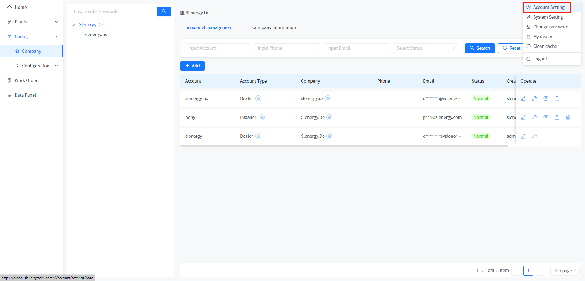Switch to the Company Information tab
The height and width of the screenshot is (281, 585).
point(274,27)
